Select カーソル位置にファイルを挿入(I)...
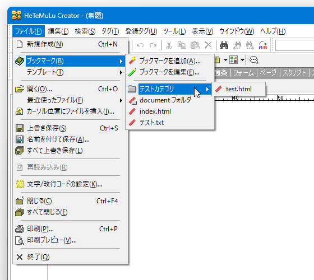 pyautogui.click(x=70, y=111)
